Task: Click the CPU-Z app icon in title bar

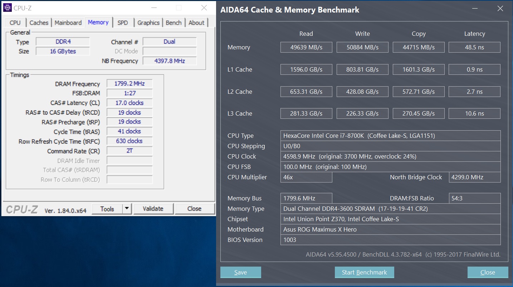Action: 7,8
